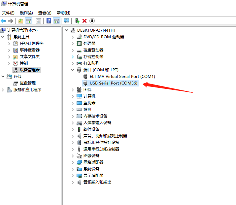Toggle the show/hide console tree button
236x205 pixels.
click(x=29, y=21)
